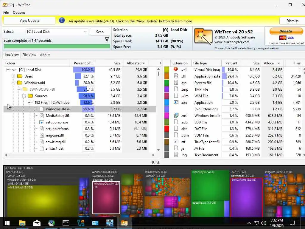Click the pagefile.sys treemap block

(208, 209)
